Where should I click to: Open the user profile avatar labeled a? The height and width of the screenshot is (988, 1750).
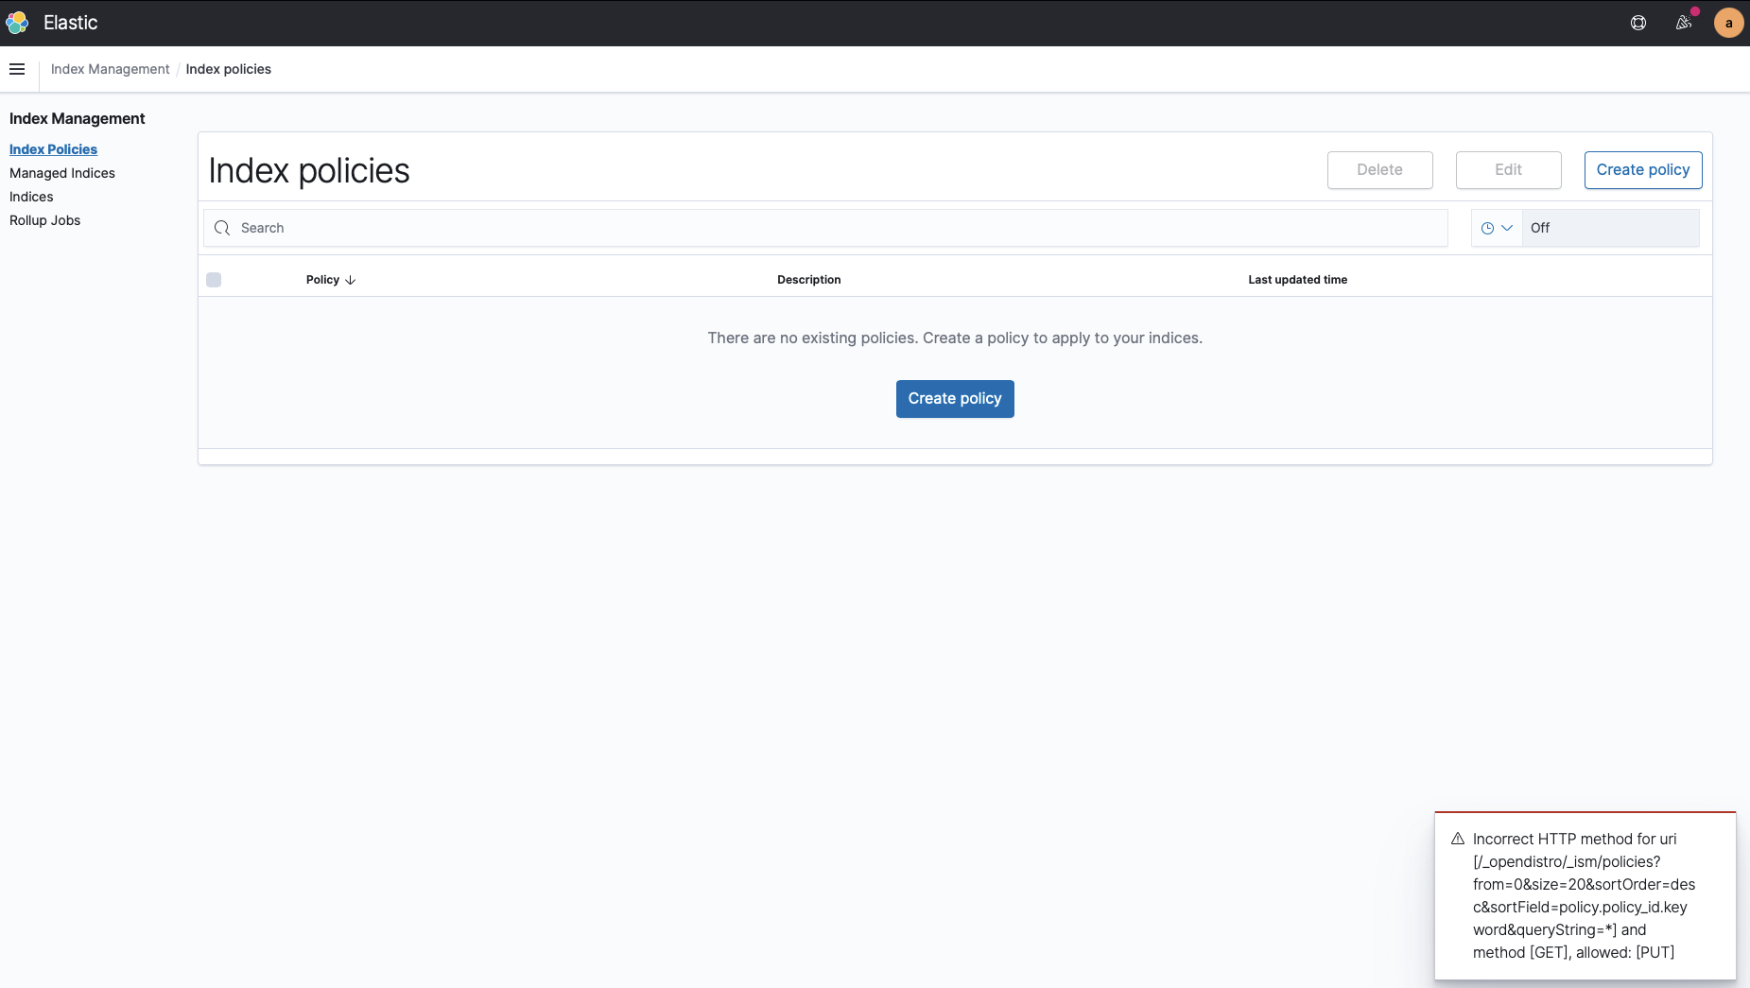tap(1727, 22)
